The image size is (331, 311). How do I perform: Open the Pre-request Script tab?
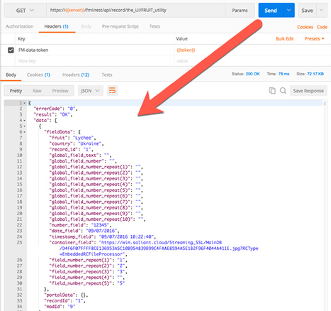point(120,26)
